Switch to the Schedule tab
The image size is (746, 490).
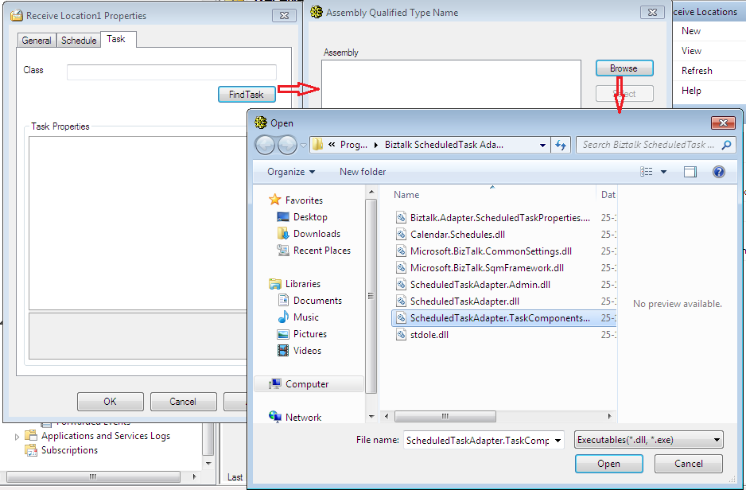click(x=79, y=41)
